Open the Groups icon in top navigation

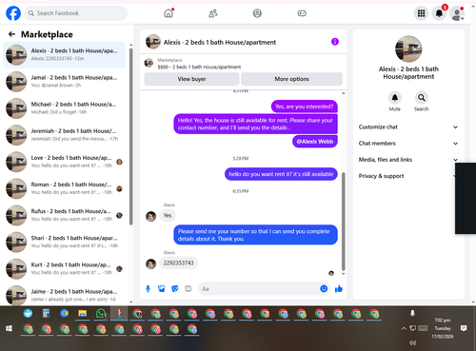pyautogui.click(x=257, y=13)
